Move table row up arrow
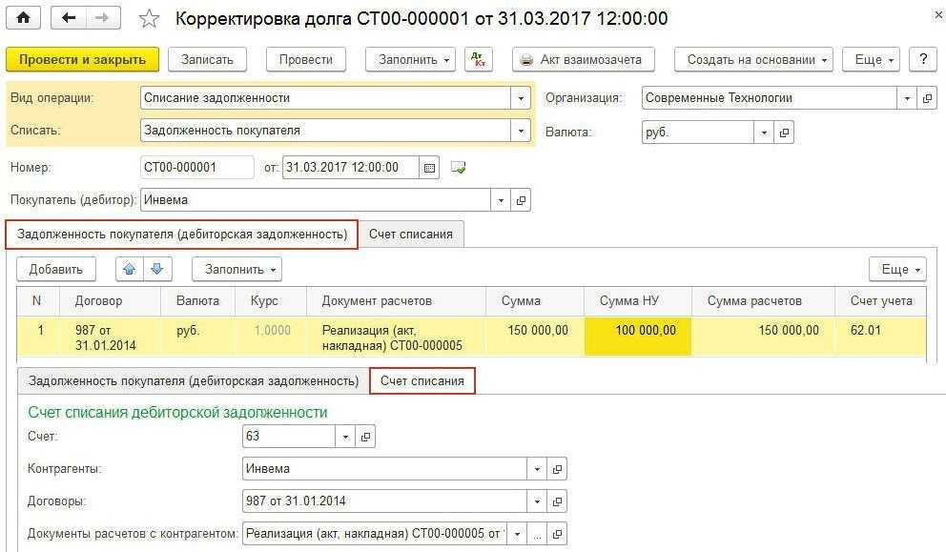 tap(129, 269)
